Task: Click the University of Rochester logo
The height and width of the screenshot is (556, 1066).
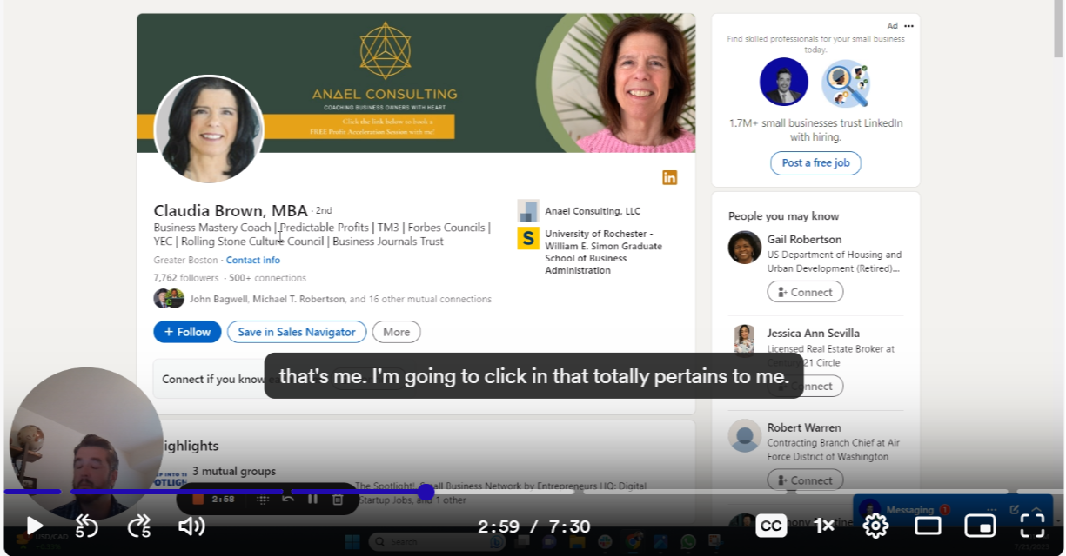Action: click(x=528, y=238)
